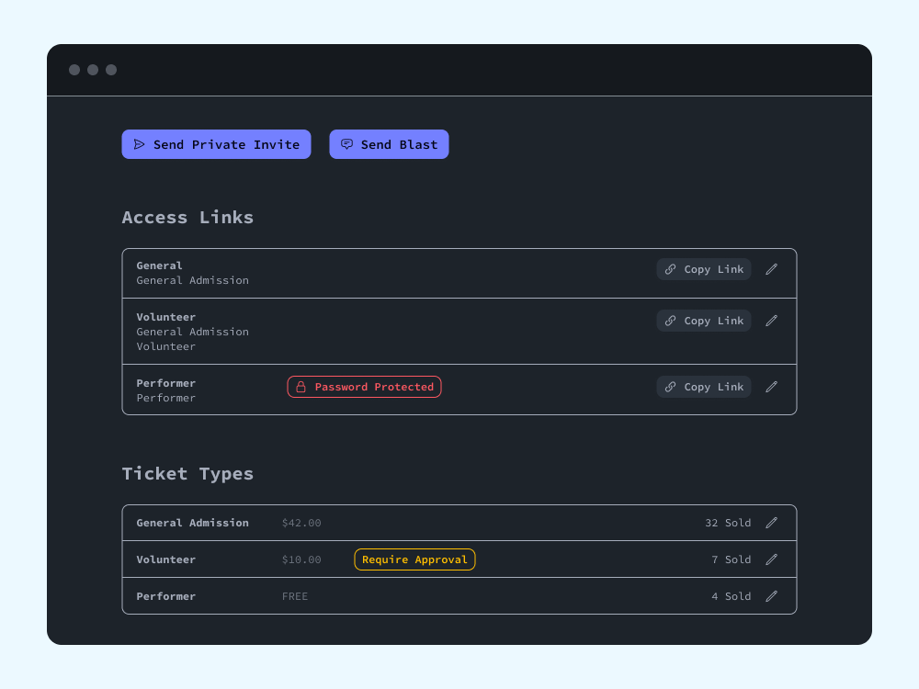The width and height of the screenshot is (919, 689).
Task: Click the chat bubble icon on Send Blast
Action: (x=347, y=144)
